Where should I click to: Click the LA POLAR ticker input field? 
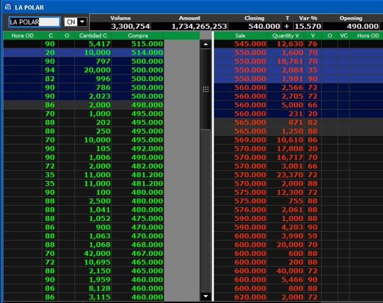click(x=34, y=22)
